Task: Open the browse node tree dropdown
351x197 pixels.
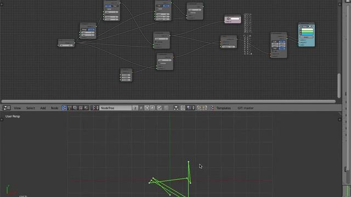Action: coord(95,108)
